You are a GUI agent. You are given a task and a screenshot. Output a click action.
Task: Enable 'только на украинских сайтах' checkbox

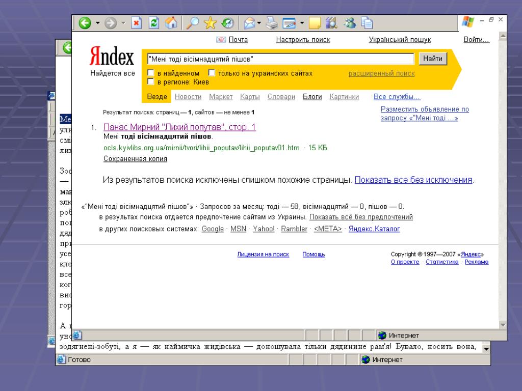(x=212, y=73)
